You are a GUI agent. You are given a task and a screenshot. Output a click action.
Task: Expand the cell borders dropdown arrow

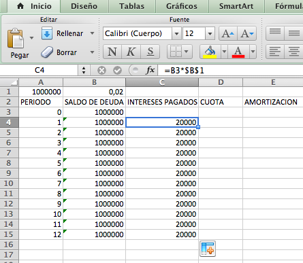click(x=187, y=52)
